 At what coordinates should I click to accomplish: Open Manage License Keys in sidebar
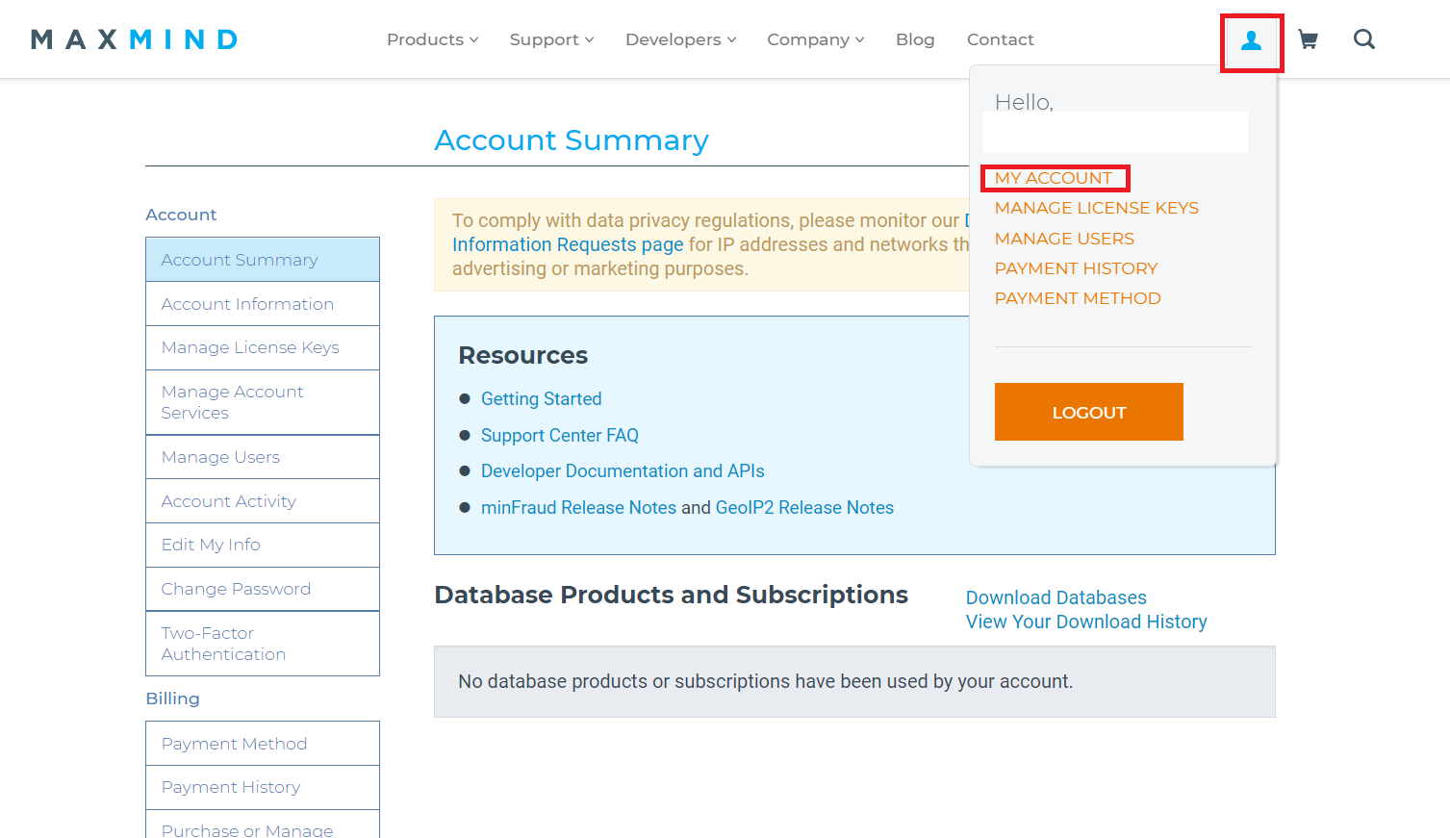pyautogui.click(x=263, y=347)
